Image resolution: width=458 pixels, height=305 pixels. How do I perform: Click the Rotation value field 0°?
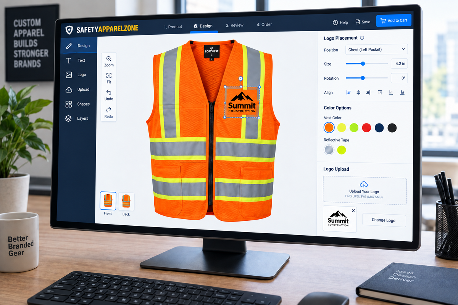pyautogui.click(x=399, y=78)
